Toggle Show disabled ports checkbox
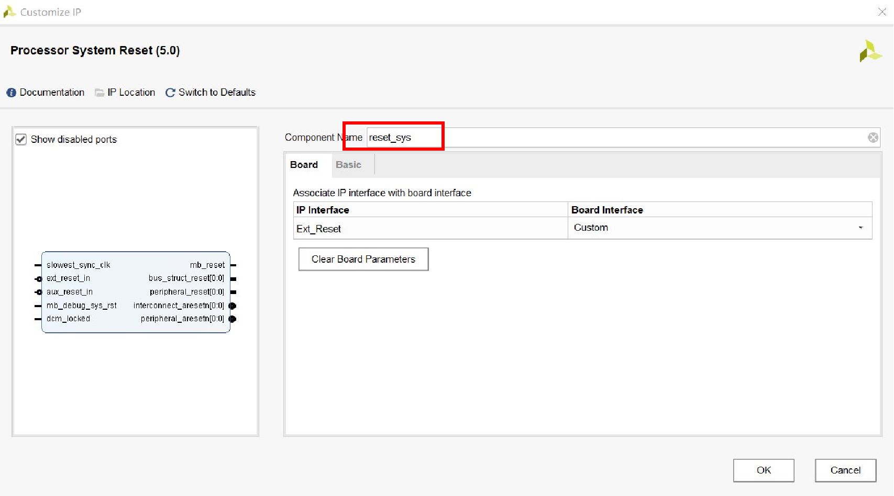 pos(21,139)
